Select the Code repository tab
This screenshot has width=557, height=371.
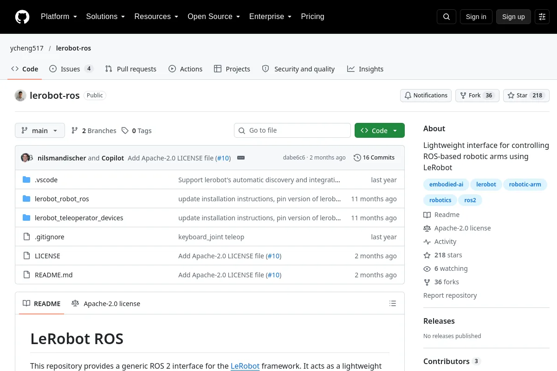tap(25, 69)
